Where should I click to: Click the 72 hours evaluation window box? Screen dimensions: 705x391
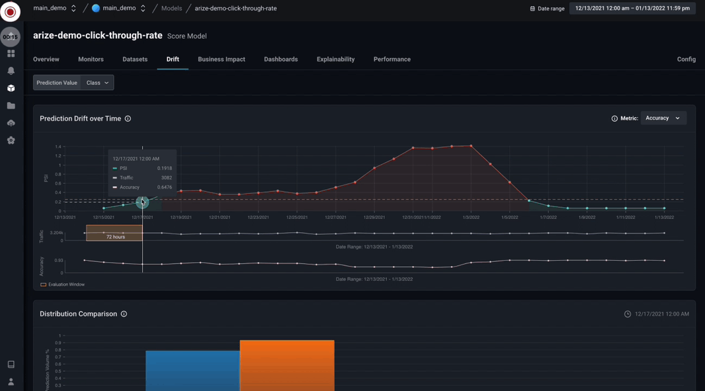[114, 233]
